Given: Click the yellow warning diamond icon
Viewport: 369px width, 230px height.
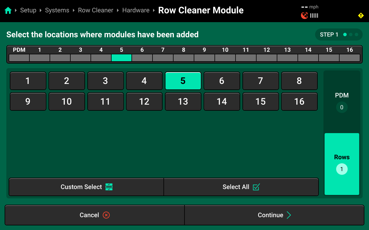Looking at the screenshot, I should [x=361, y=16].
